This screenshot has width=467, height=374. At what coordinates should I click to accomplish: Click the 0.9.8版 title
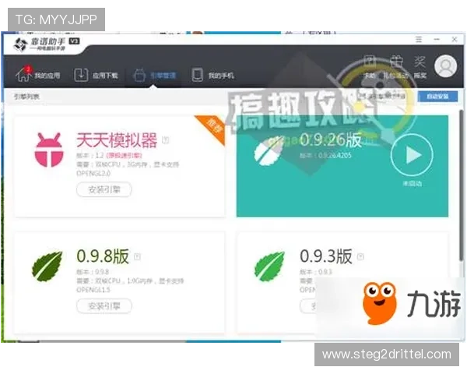pos(103,256)
